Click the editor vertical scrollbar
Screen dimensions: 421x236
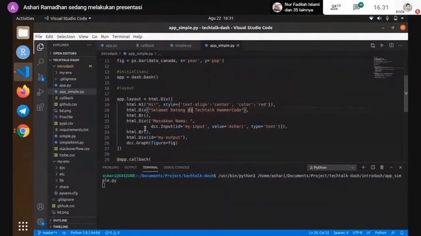tap(406, 94)
